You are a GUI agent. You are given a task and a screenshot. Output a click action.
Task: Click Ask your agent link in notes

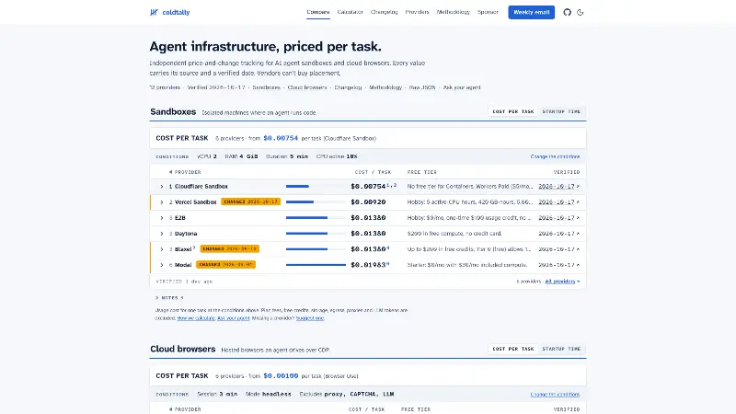coord(234,318)
